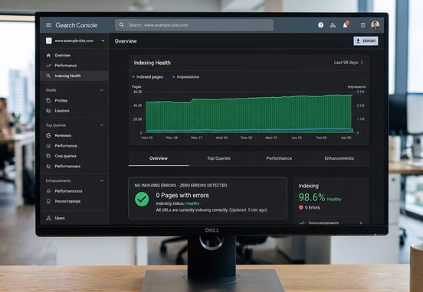Image resolution: width=423 pixels, height=292 pixels.
Task: Select Indexing Health in the sidebar
Action: point(74,76)
